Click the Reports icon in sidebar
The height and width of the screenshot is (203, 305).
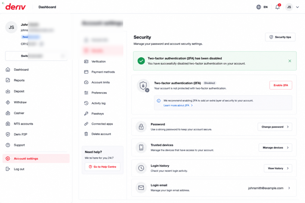[x=8, y=80]
